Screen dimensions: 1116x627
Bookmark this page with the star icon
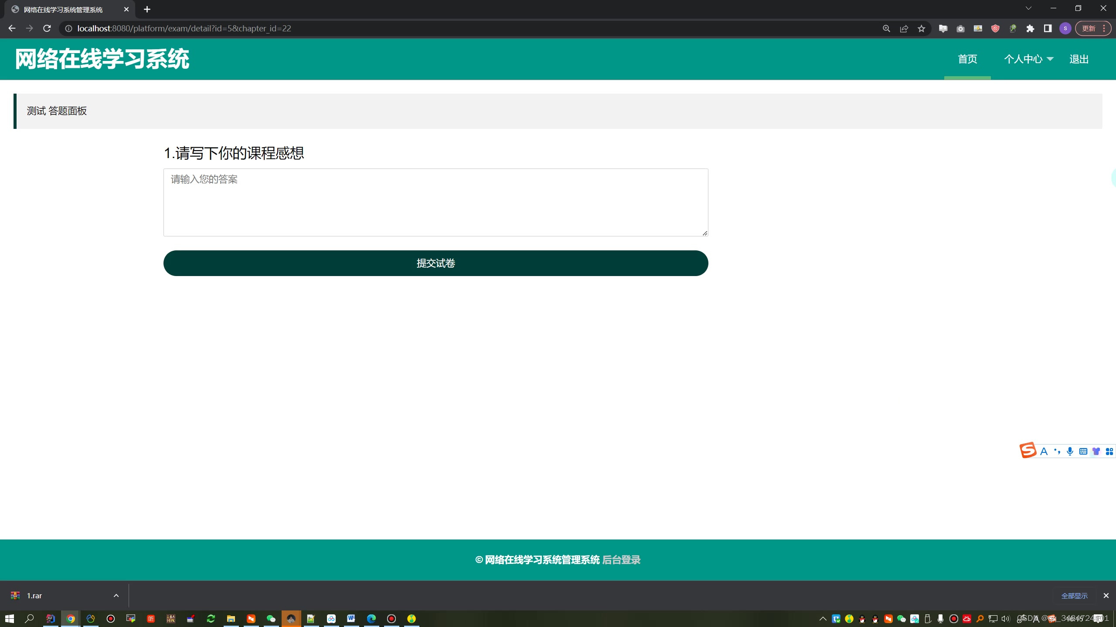(921, 29)
